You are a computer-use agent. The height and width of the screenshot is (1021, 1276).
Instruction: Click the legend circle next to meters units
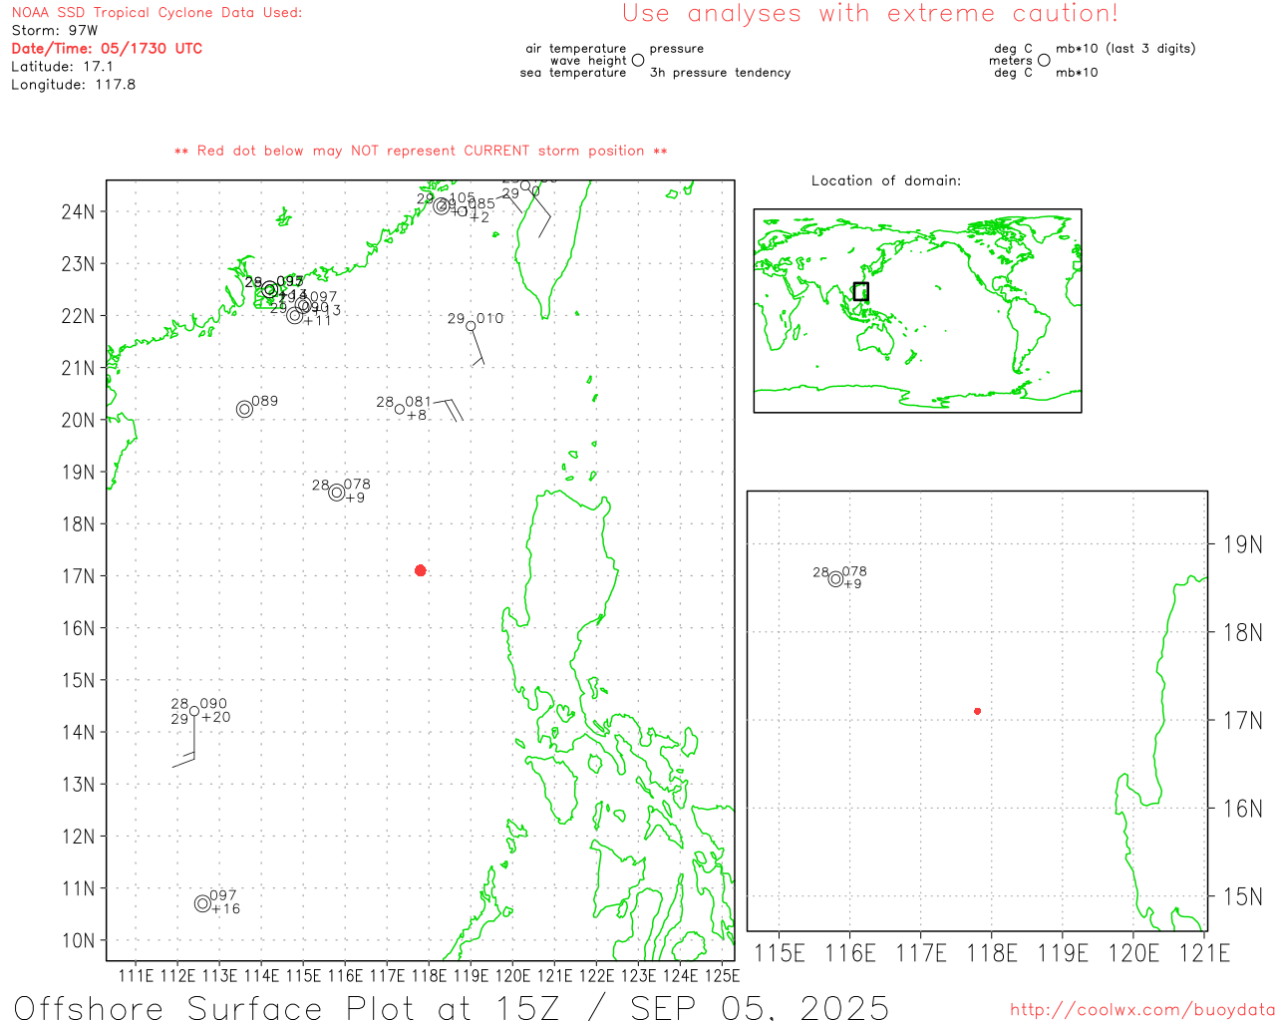pyautogui.click(x=1044, y=60)
